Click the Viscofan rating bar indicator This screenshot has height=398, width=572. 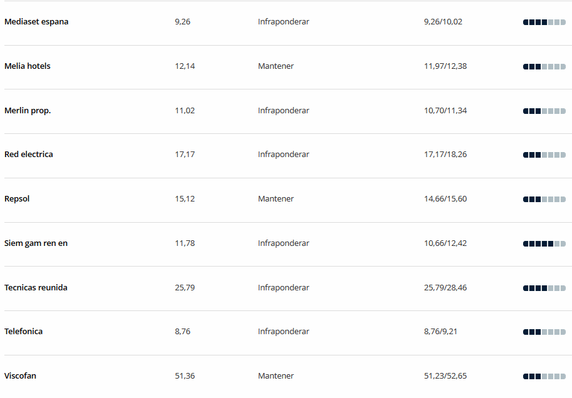544,377
